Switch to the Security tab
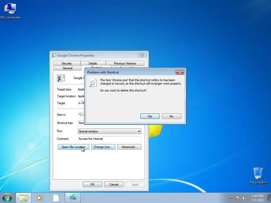This screenshot has height=203, width=271. pyautogui.click(x=67, y=63)
